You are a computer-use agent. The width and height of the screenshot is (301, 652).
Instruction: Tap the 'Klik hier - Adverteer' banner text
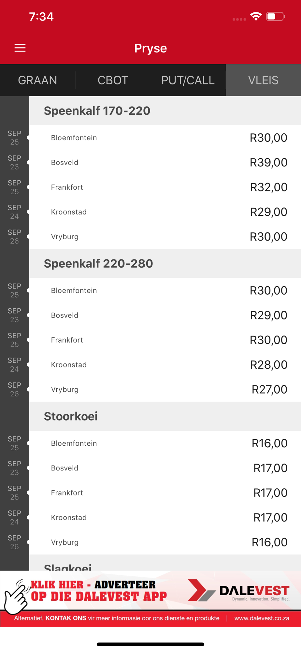[x=98, y=591]
